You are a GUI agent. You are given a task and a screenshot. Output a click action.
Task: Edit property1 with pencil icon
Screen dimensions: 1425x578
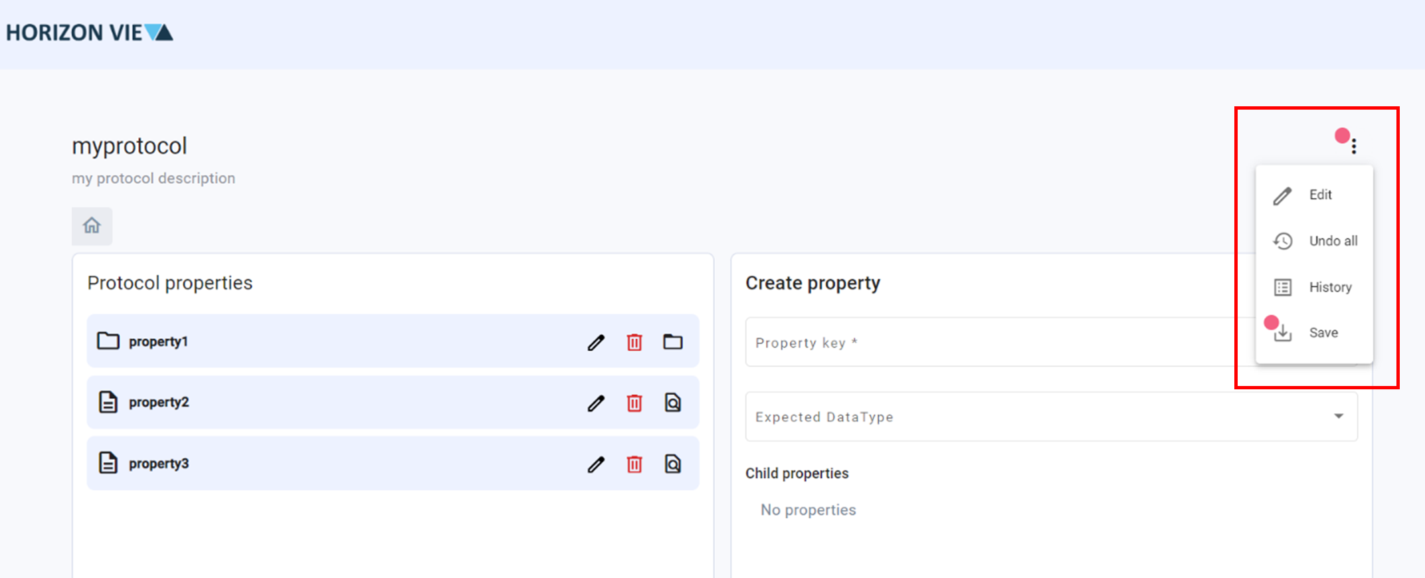(596, 342)
